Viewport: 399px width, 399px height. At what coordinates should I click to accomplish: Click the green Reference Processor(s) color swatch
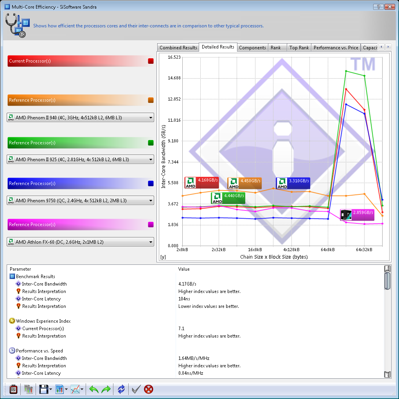click(151, 143)
